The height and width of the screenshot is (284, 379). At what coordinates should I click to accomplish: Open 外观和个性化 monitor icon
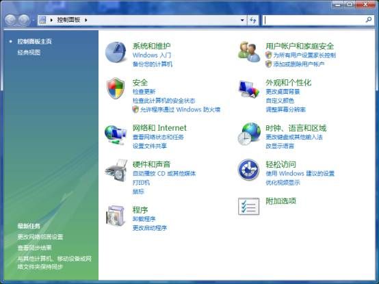point(248,89)
